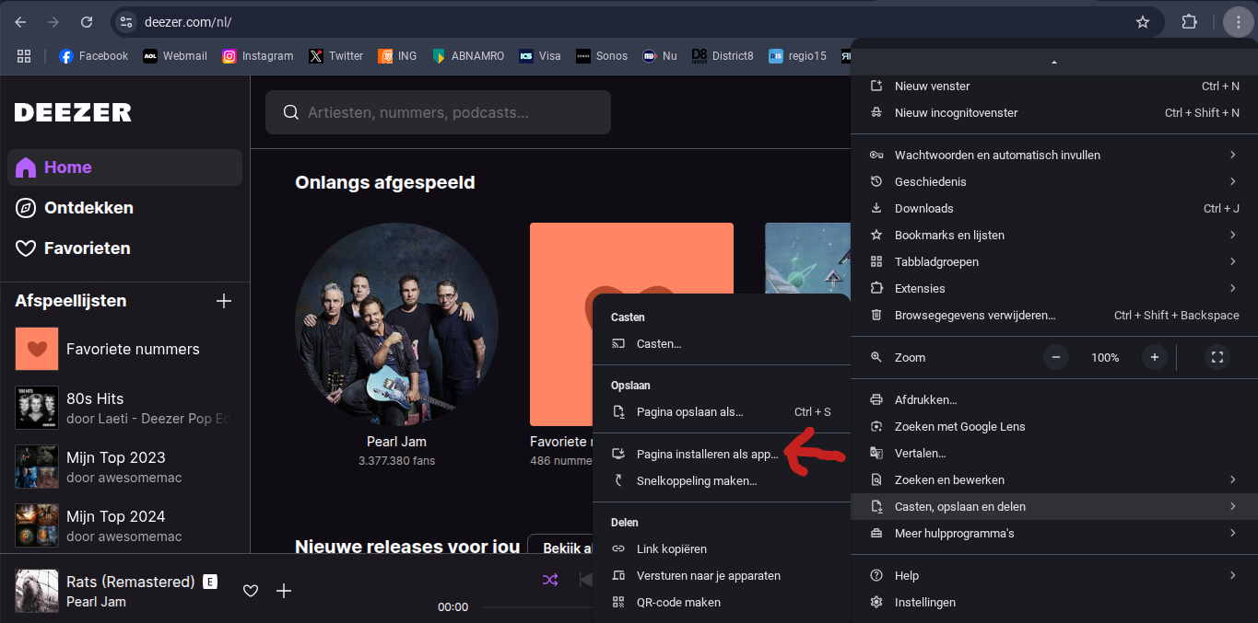Expand the Extensies submenu
Image resolution: width=1258 pixels, height=623 pixels.
(x=1054, y=289)
